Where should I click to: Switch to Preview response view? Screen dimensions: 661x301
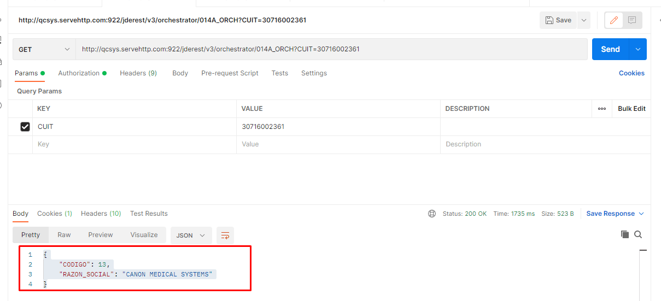101,235
